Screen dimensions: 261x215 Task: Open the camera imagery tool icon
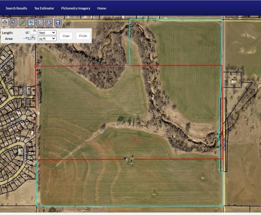40,22
